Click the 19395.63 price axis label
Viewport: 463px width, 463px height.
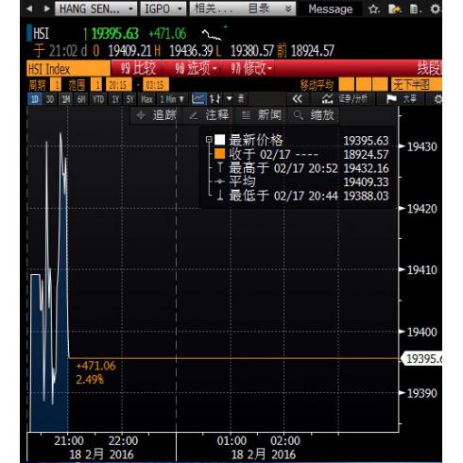point(422,359)
